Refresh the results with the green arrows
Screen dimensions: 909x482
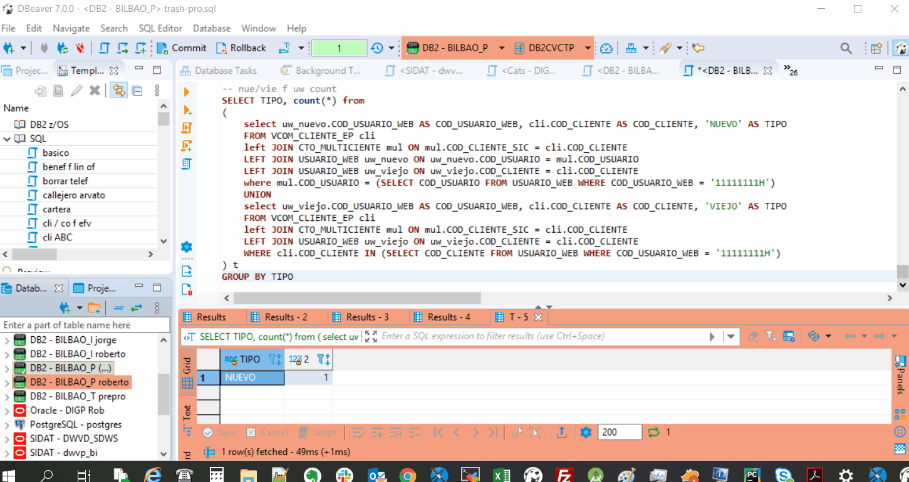[x=654, y=432]
